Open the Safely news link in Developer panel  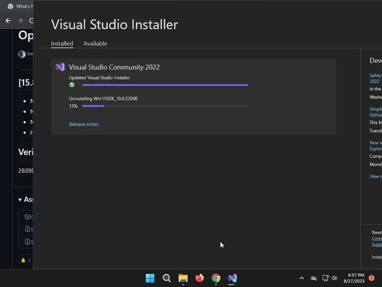click(375, 78)
